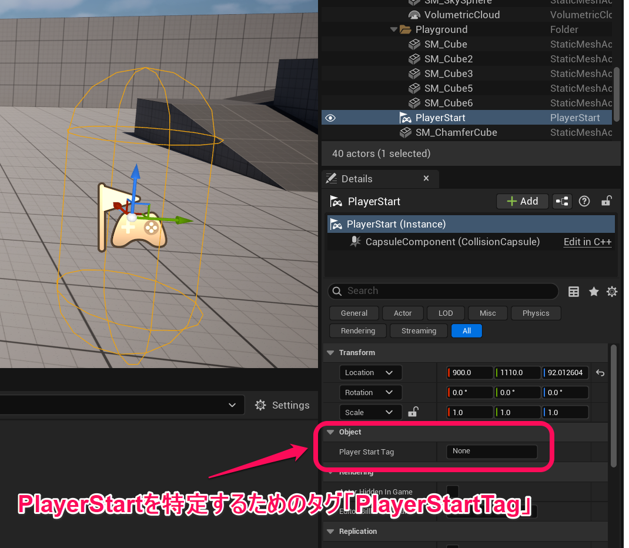Select the Streaming filter
The width and height of the screenshot is (629, 548).
click(x=419, y=331)
